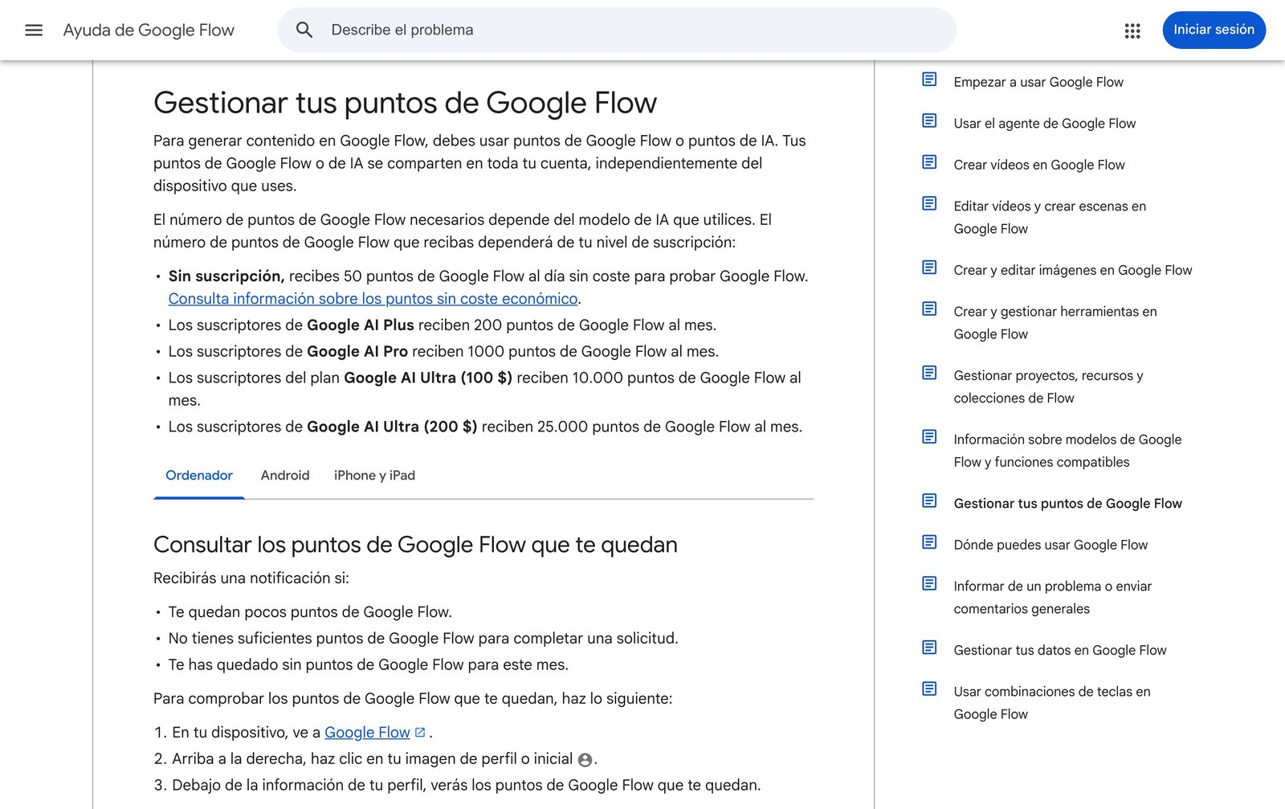Screen dimensions: 1285x809
Task: Open Crear y editar imágenes article
Action: pyautogui.click(x=1073, y=271)
